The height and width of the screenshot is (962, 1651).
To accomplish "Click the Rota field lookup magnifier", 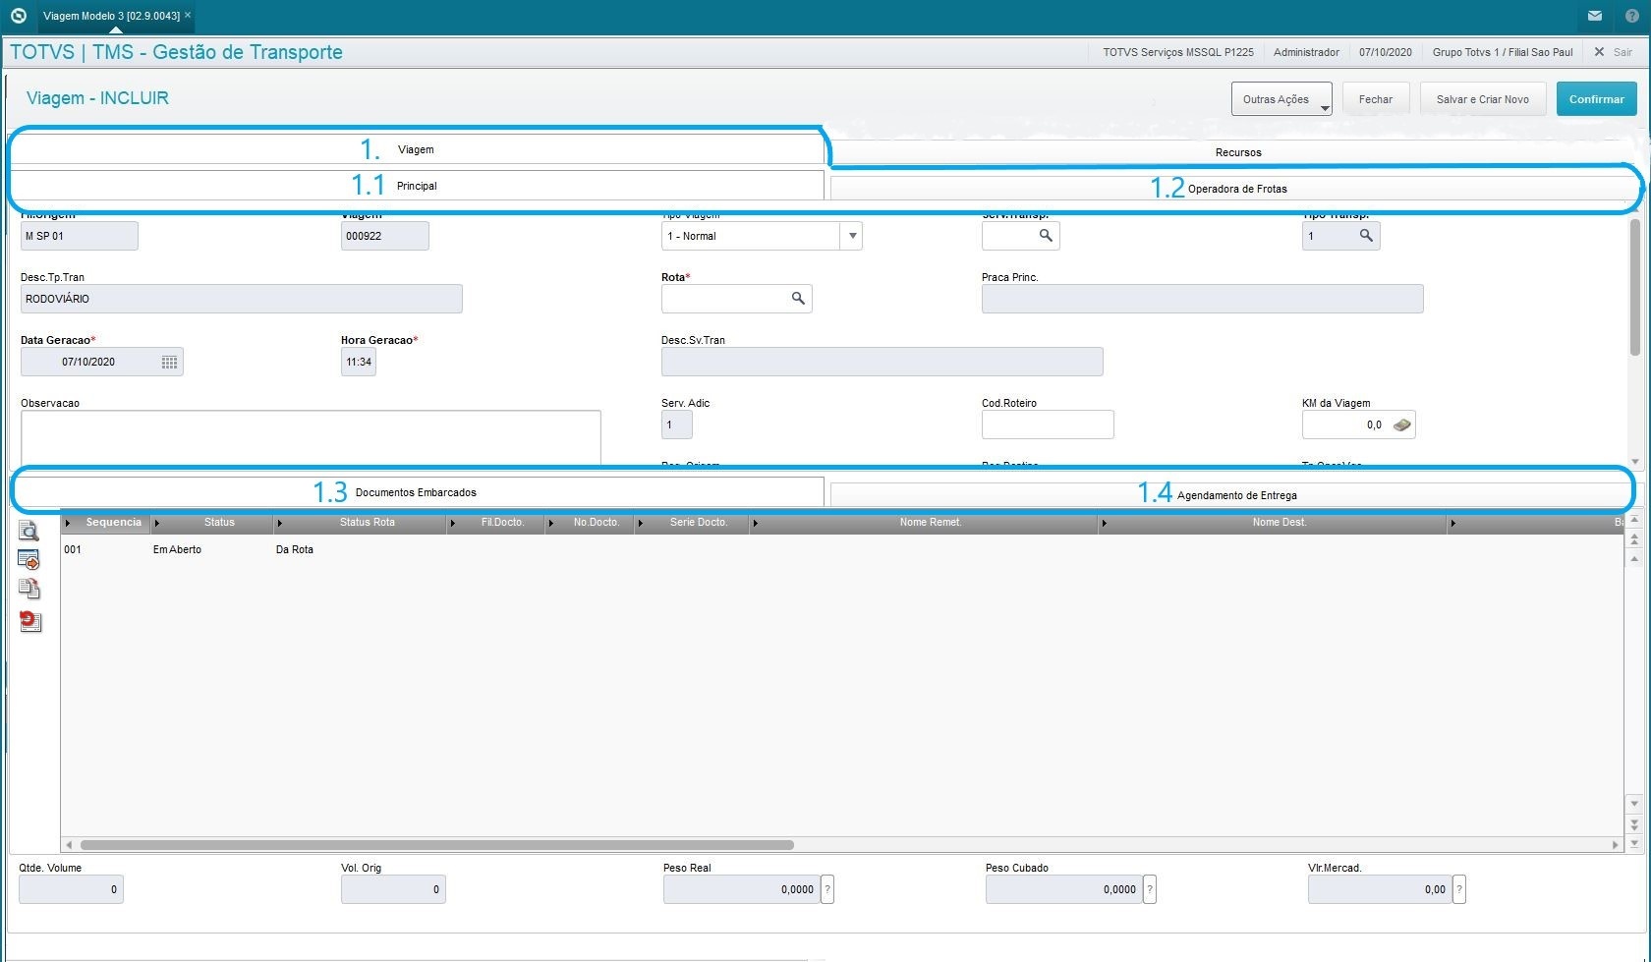I will 798,299.
